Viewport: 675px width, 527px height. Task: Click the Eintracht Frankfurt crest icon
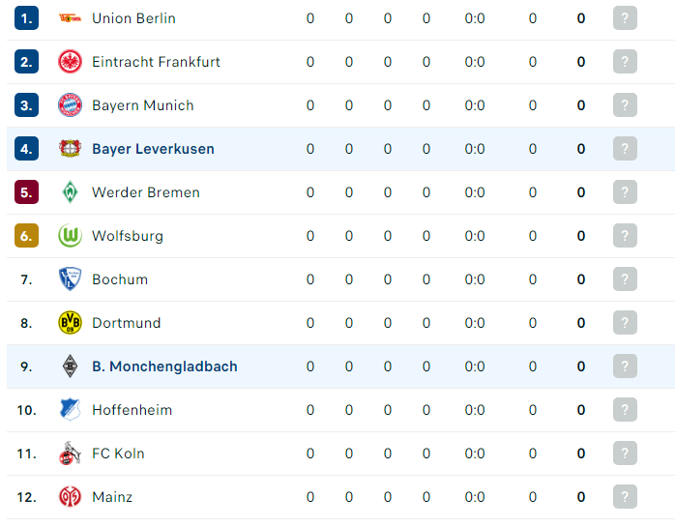(x=70, y=62)
